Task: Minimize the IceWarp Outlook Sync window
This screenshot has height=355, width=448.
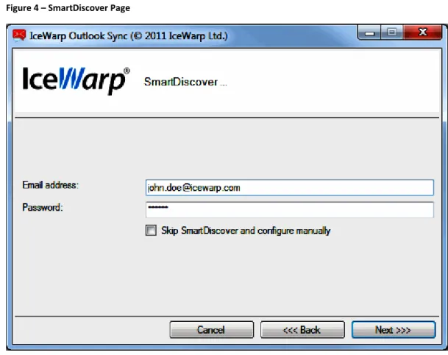Action: (369, 32)
